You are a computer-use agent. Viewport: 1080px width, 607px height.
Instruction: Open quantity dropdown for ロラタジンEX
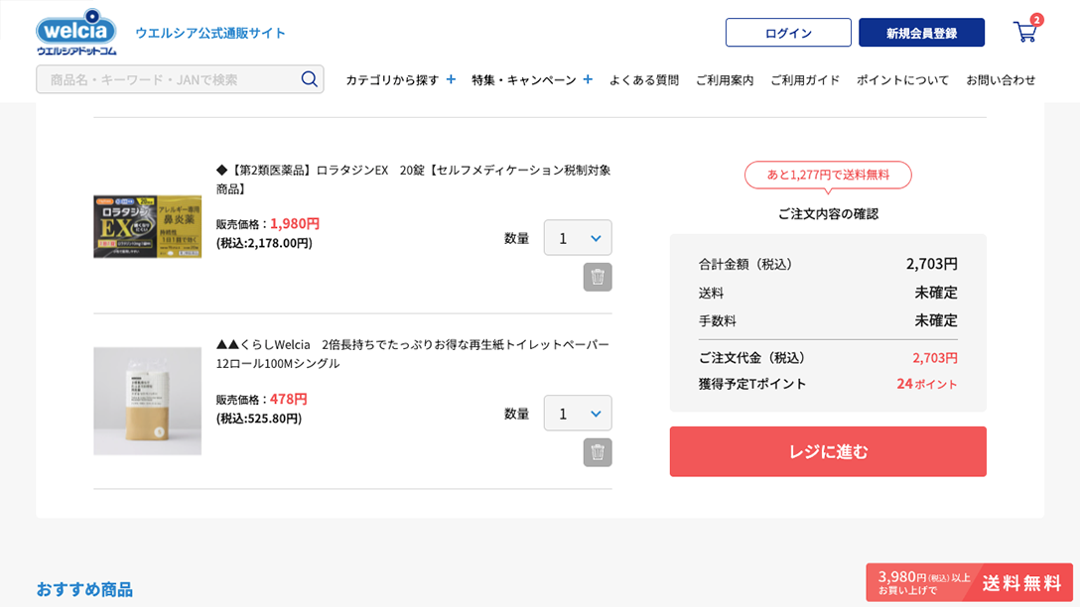coord(578,238)
